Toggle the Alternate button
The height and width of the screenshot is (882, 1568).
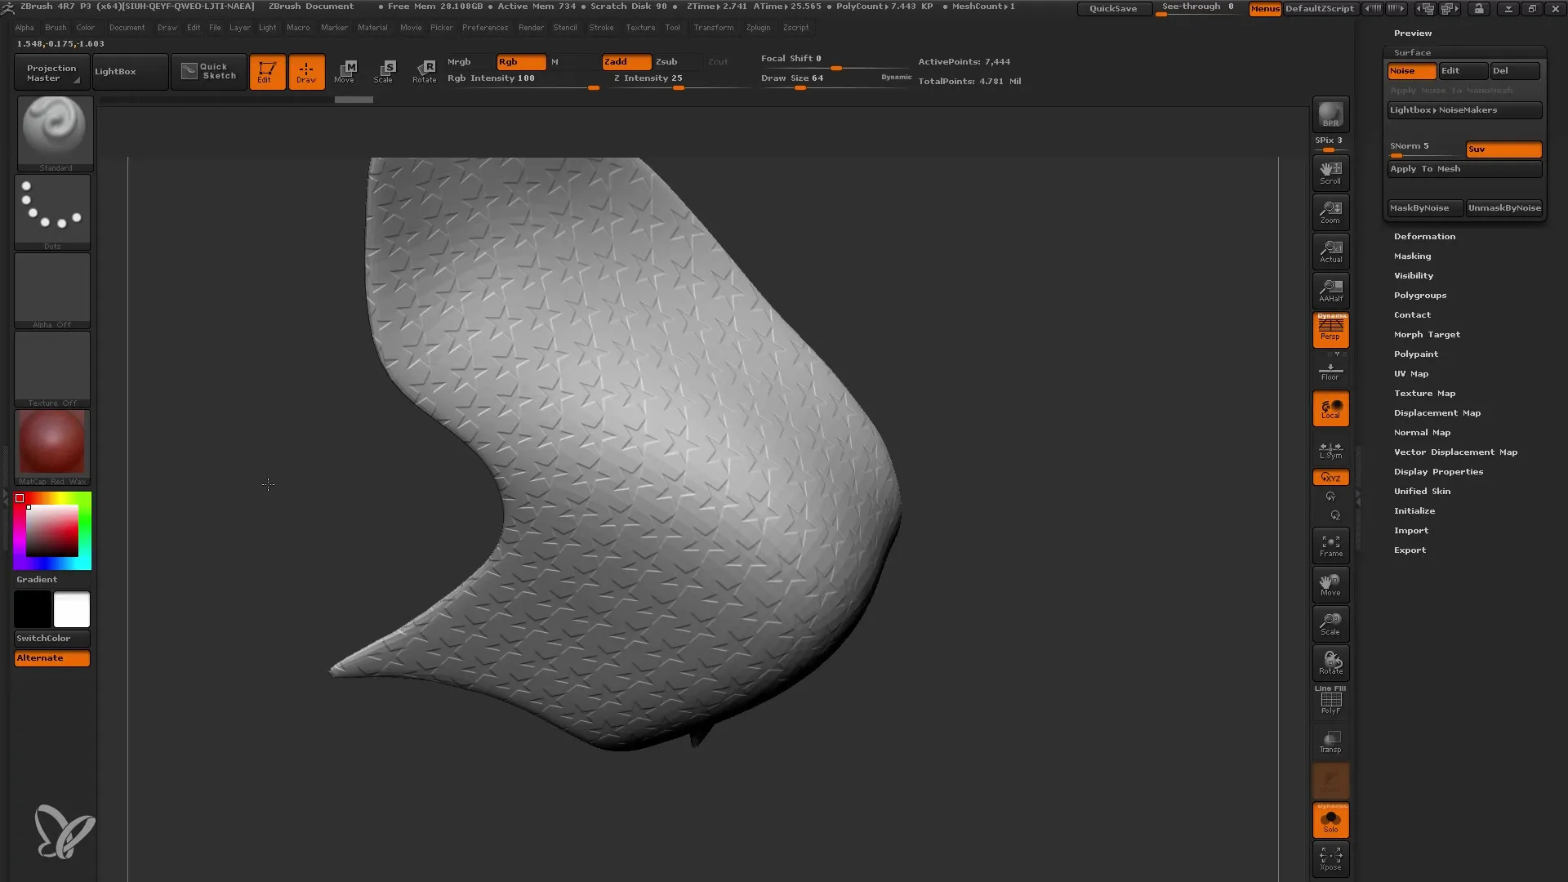[x=52, y=658]
